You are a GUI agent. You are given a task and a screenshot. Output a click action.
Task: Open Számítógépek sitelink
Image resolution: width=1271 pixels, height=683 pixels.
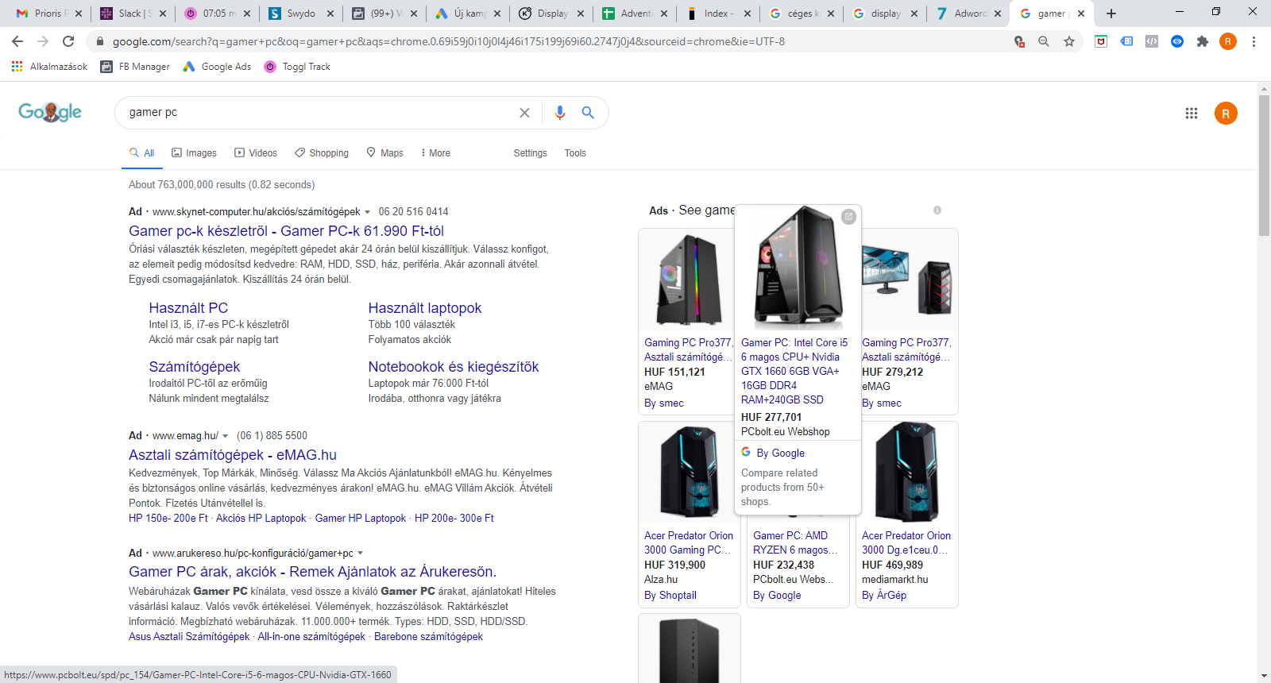[194, 367]
